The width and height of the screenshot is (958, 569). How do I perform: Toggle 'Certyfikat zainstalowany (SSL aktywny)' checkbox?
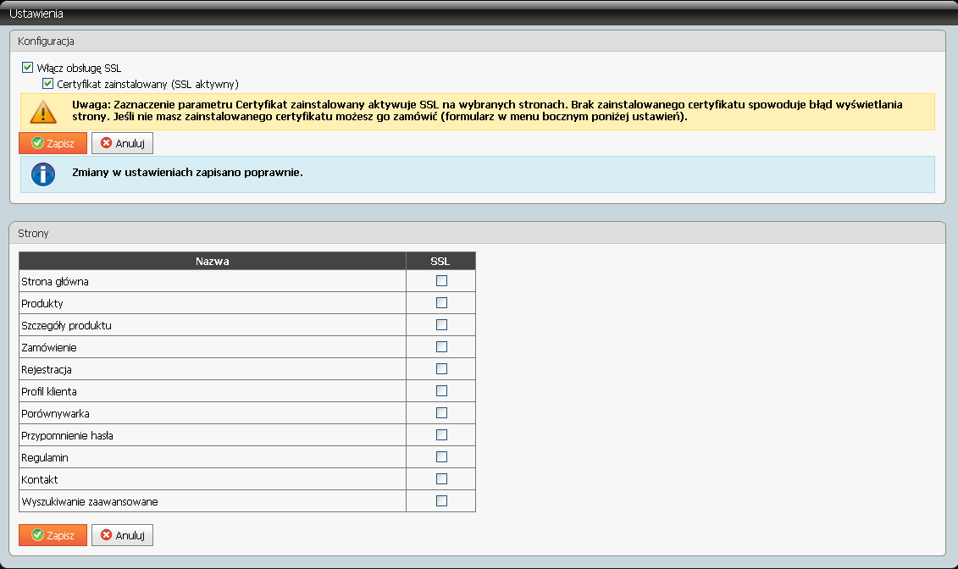47,83
